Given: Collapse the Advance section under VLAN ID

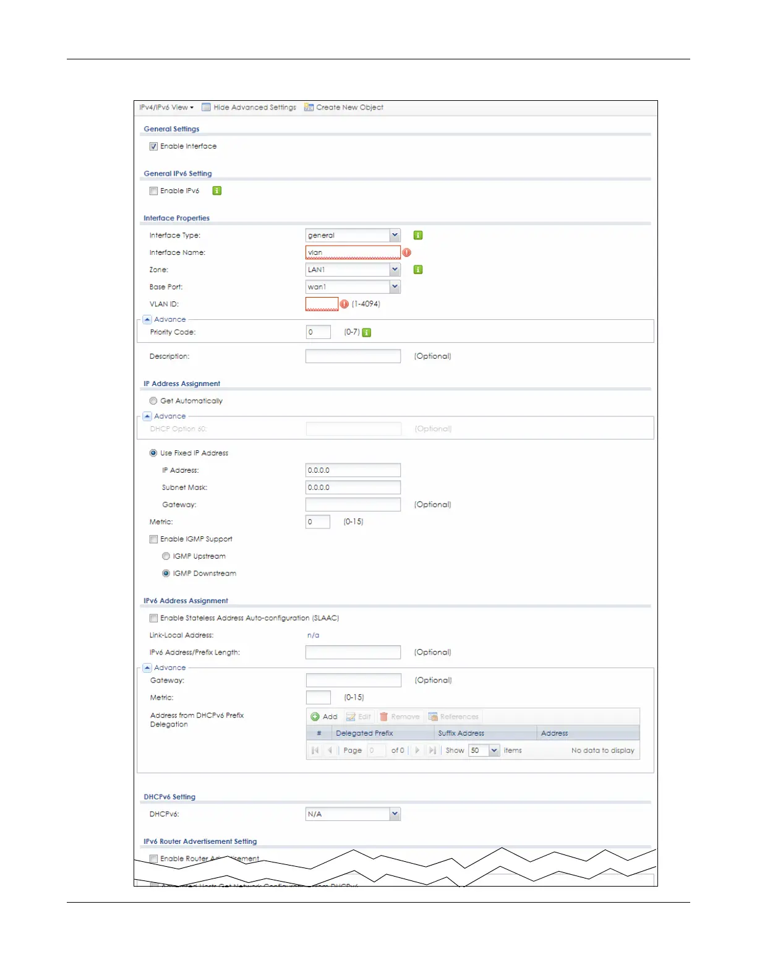Looking at the screenshot, I should coord(147,320).
